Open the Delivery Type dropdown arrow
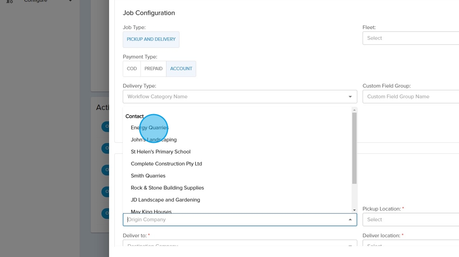 [x=350, y=97]
